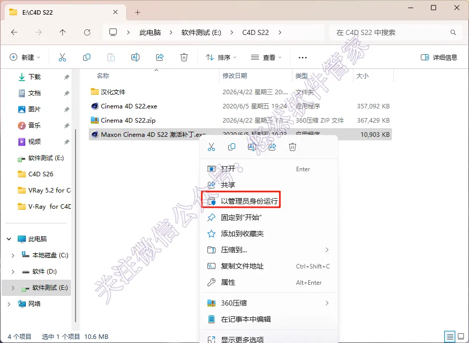
Task: Choose 复制文件地址 in the context menu
Action: (x=269, y=266)
